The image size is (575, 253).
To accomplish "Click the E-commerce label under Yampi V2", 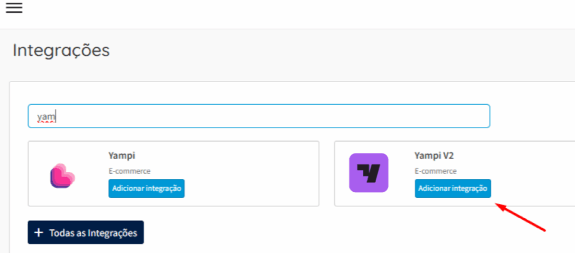I will click(x=436, y=171).
